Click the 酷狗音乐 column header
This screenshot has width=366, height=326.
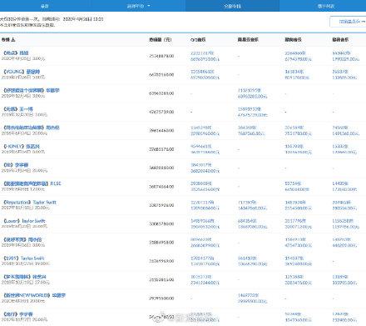(293, 40)
